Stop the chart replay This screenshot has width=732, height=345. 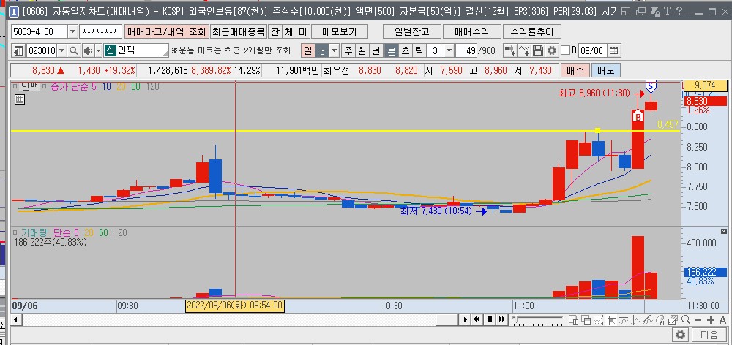(x=489, y=319)
